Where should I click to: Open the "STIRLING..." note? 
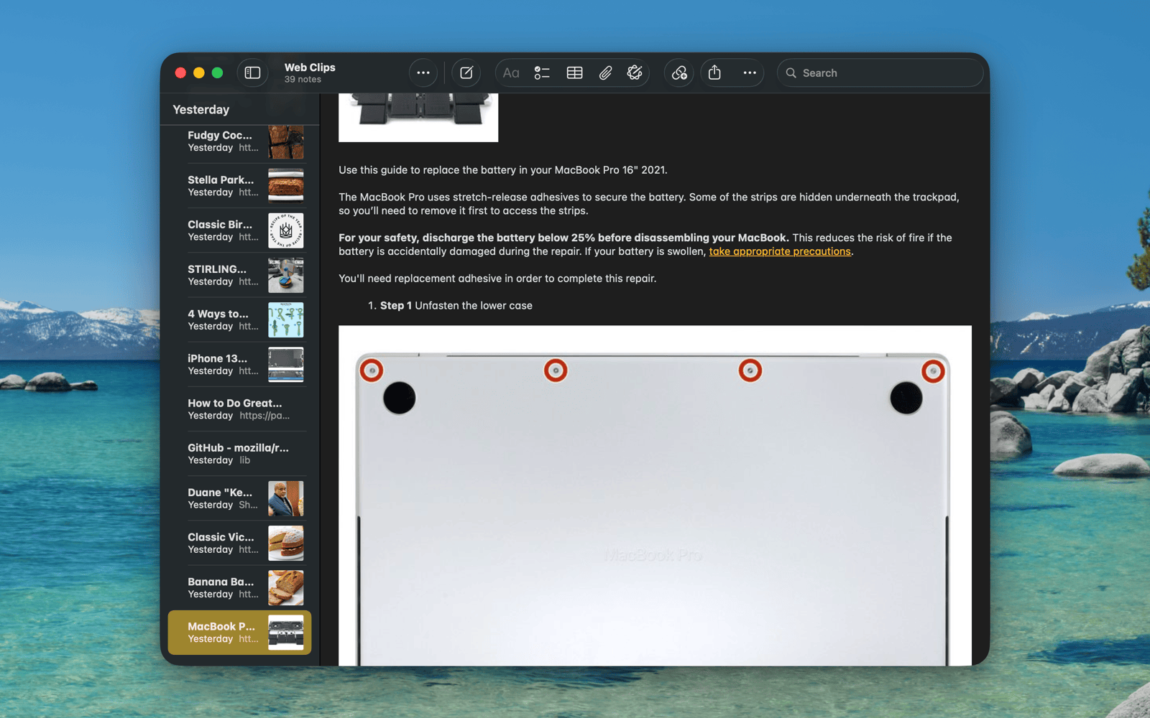pos(239,275)
